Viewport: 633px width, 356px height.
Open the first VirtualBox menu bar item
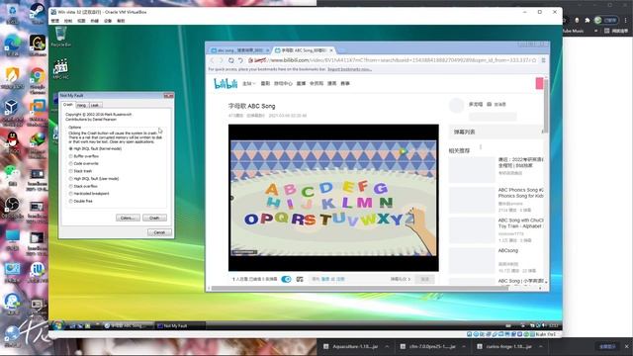55,21
